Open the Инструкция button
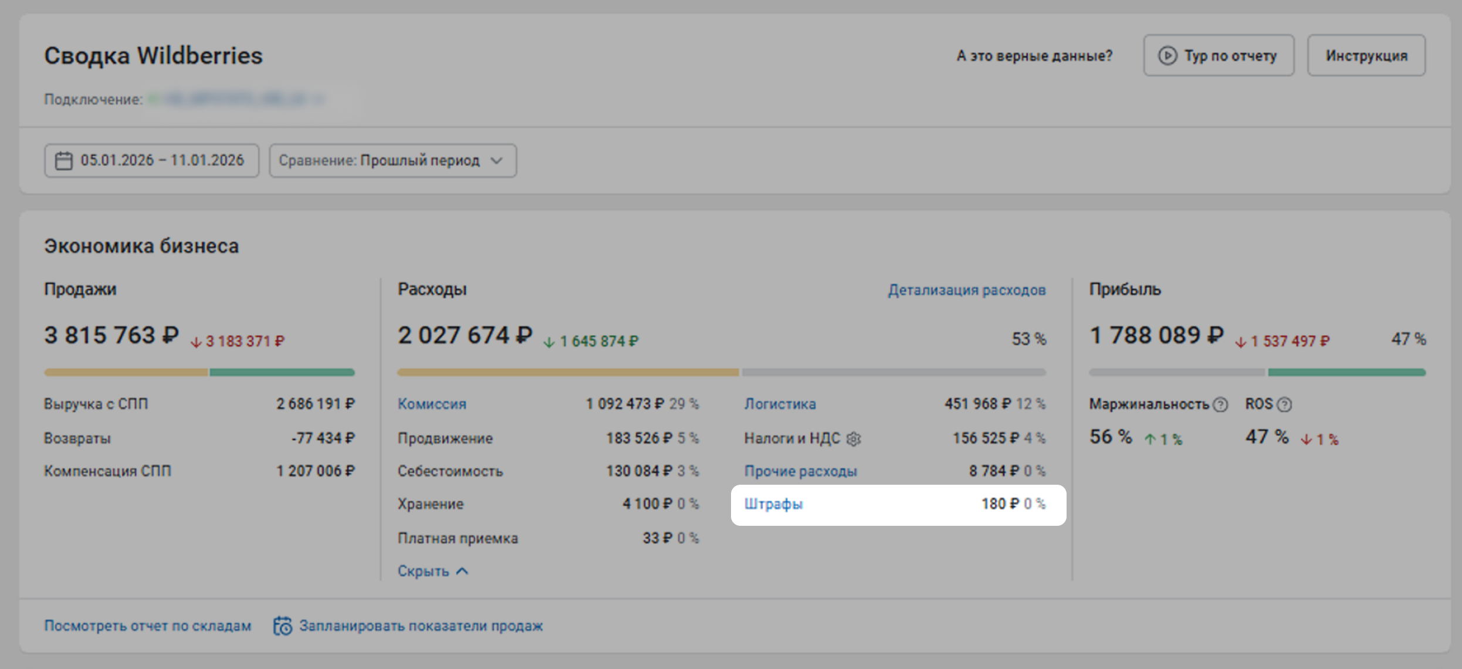 point(1366,56)
